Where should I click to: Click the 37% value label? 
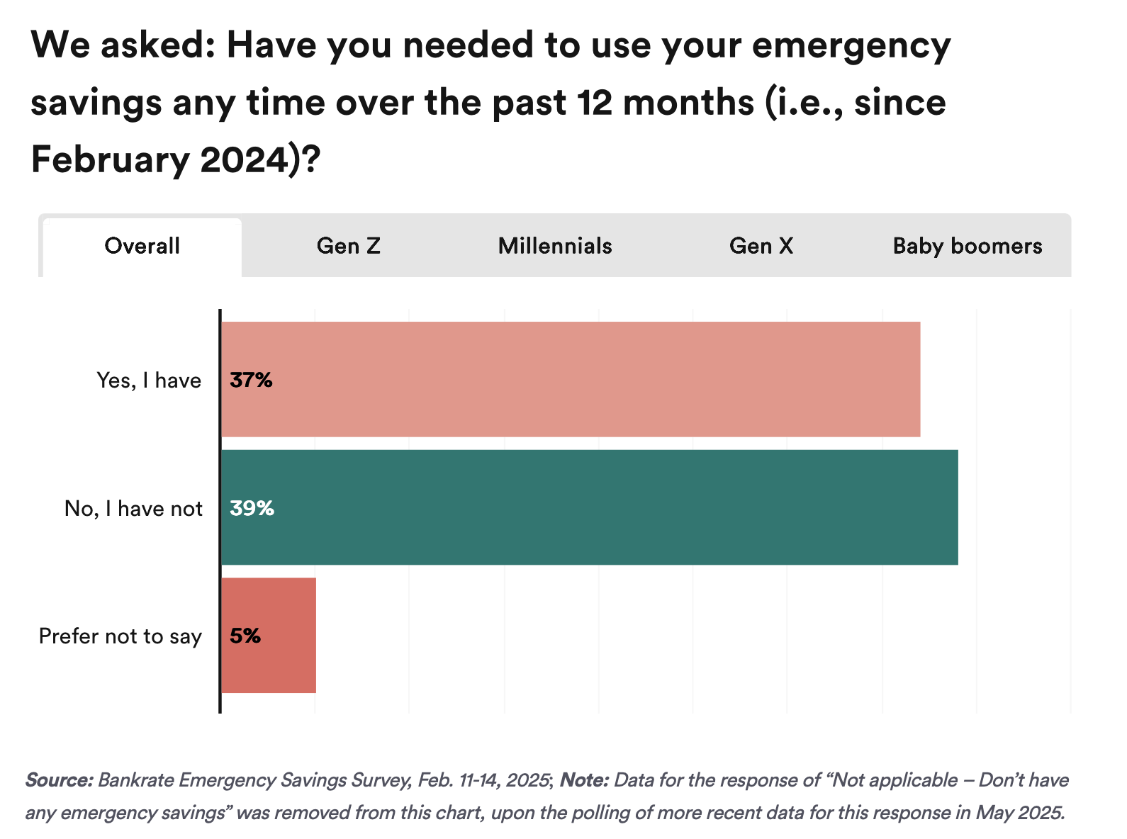coord(251,381)
